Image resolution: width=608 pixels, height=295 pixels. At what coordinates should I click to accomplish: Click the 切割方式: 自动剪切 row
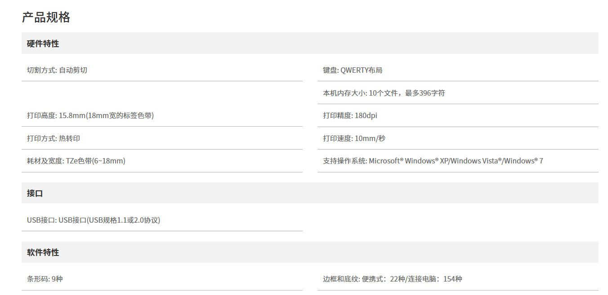[57, 70]
